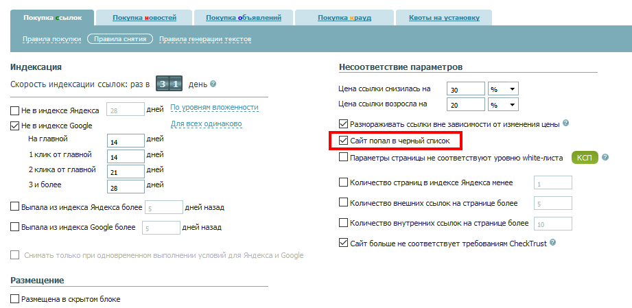Enable Yandex indexed pages count checkbox
Screen dimensions: 632x308
click(343, 182)
